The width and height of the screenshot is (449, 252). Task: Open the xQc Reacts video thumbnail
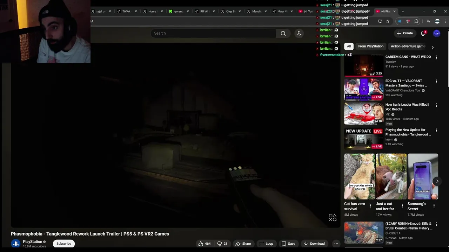[364, 113]
